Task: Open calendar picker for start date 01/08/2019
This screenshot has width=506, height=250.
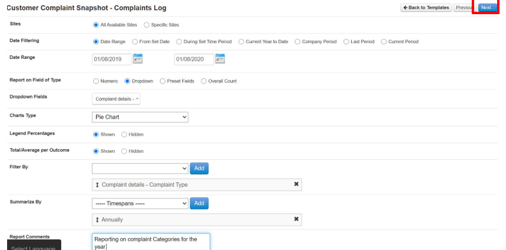Action: coord(138,58)
